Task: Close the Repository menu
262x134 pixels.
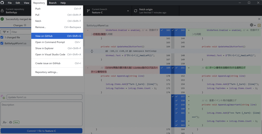Action: pos(39,3)
